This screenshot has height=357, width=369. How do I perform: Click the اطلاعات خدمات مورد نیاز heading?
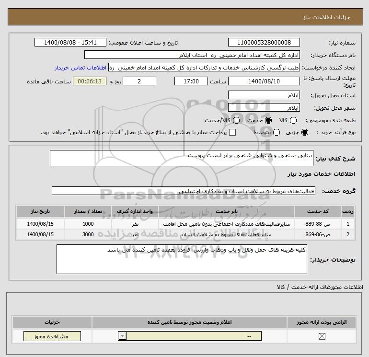(321, 174)
